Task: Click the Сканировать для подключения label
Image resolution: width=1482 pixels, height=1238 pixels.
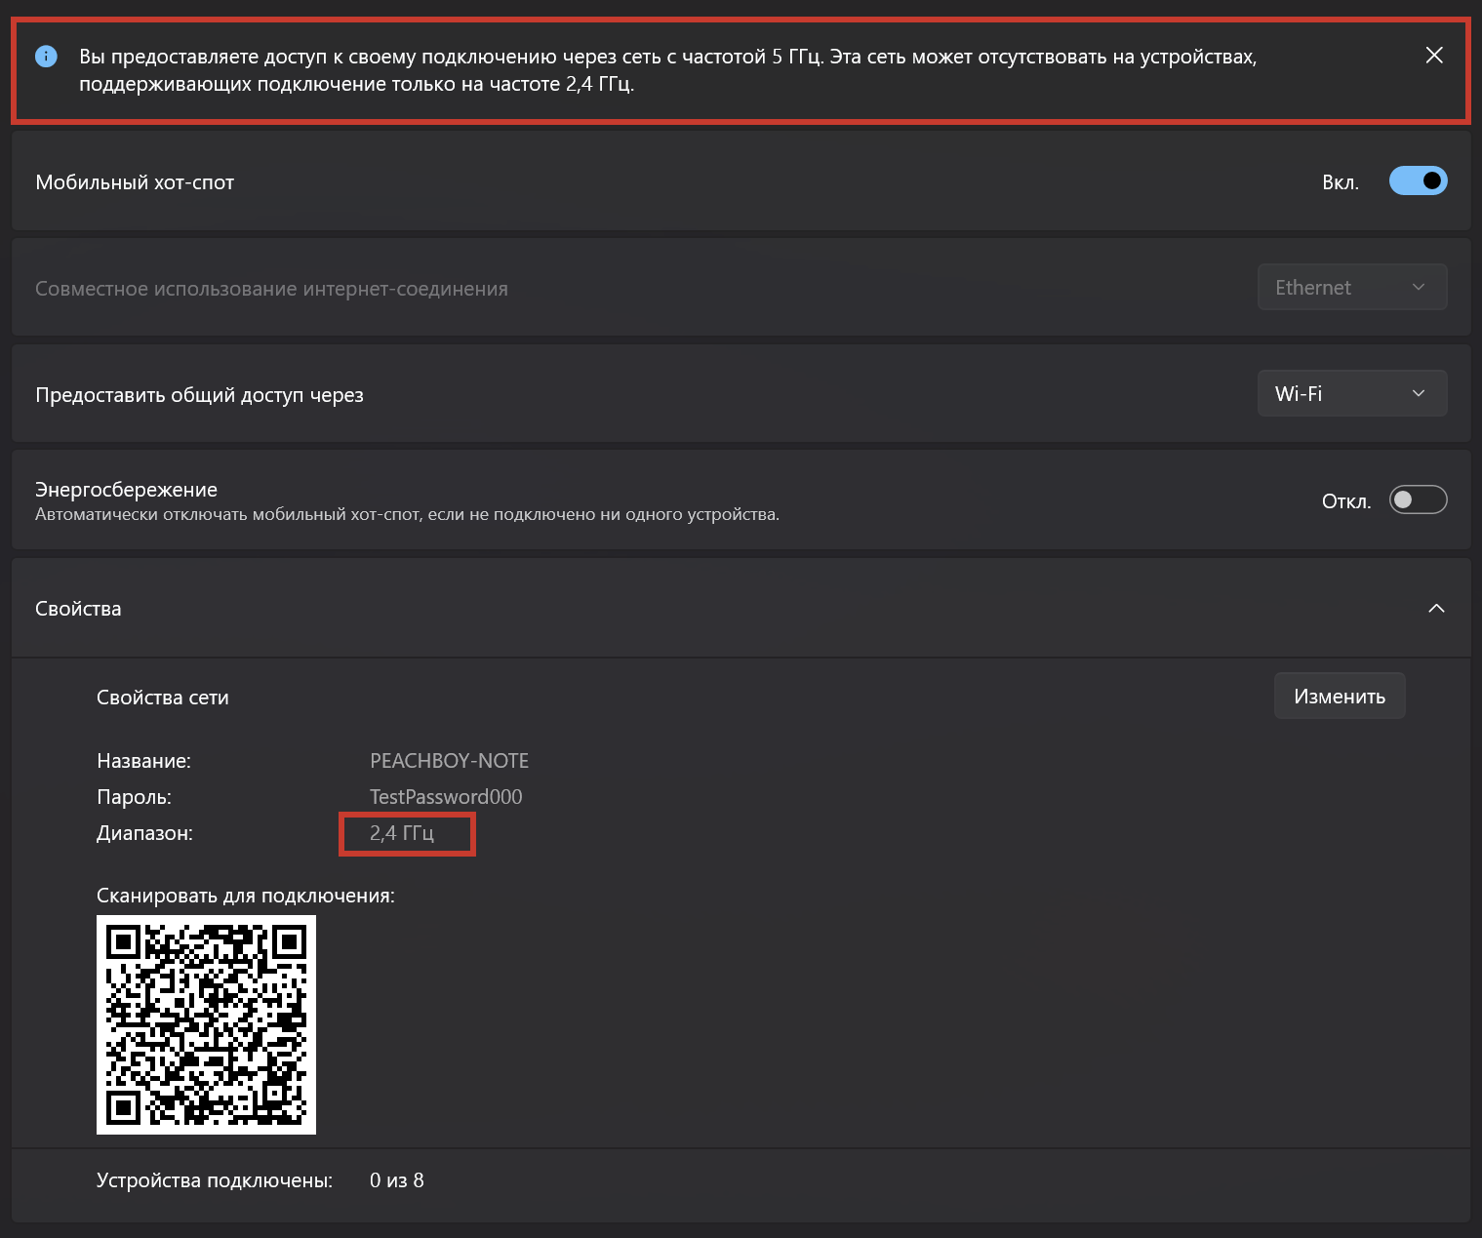Action: click(246, 896)
